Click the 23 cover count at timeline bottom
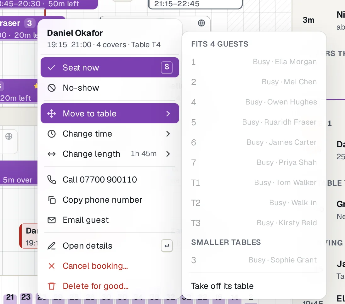The image size is (345, 304). tap(26, 297)
